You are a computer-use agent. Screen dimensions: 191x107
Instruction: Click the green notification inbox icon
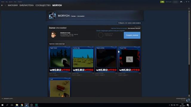point(162,2)
